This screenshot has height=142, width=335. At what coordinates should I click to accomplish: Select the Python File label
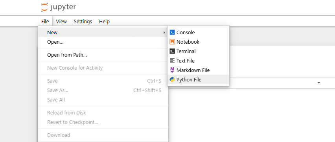tap(189, 80)
